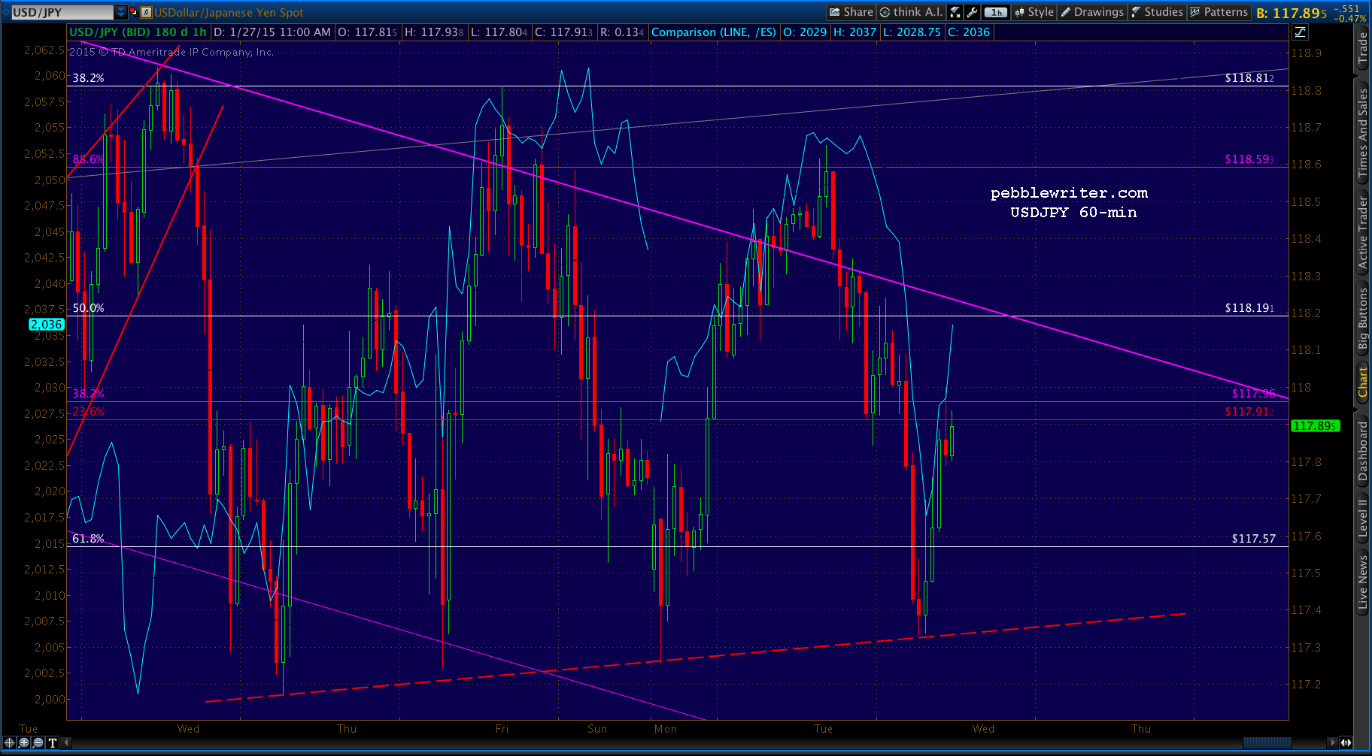Click the cyan 2,036 comparison price bubble
The image size is (1372, 756).
(47, 325)
